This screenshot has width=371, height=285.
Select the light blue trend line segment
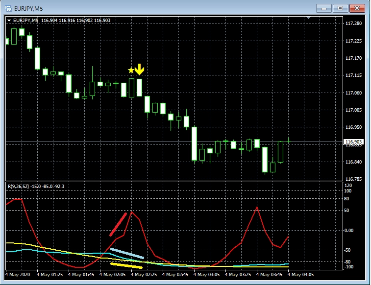[126, 253]
